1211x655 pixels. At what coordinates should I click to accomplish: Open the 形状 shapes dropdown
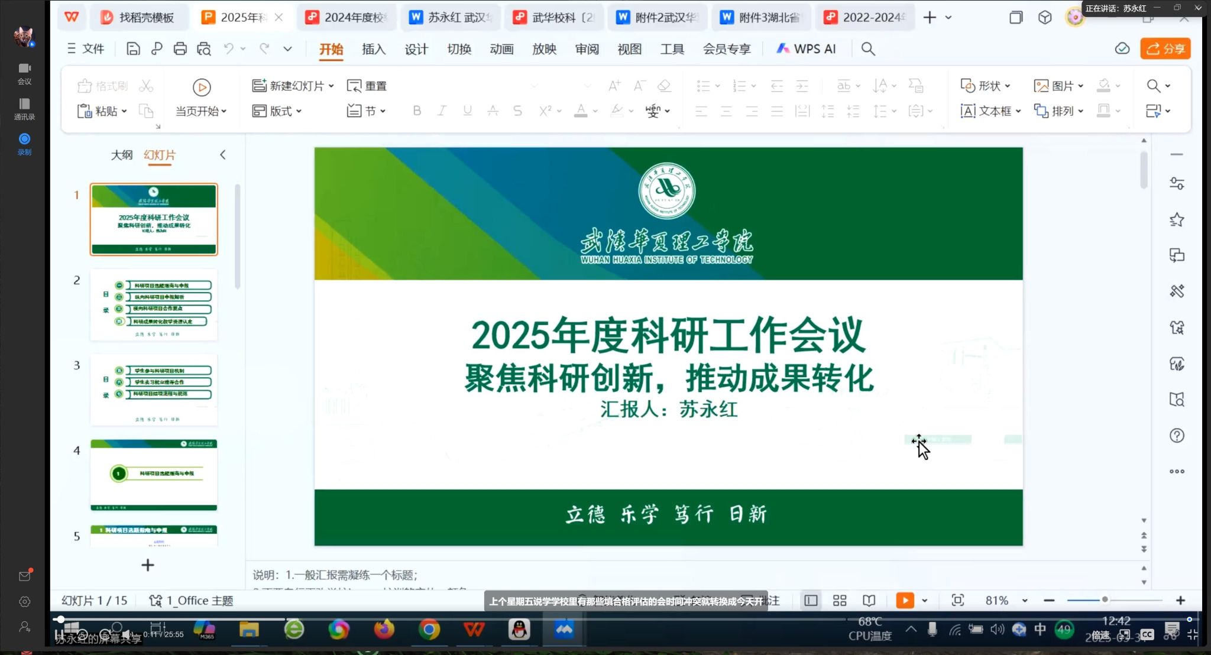click(1008, 86)
